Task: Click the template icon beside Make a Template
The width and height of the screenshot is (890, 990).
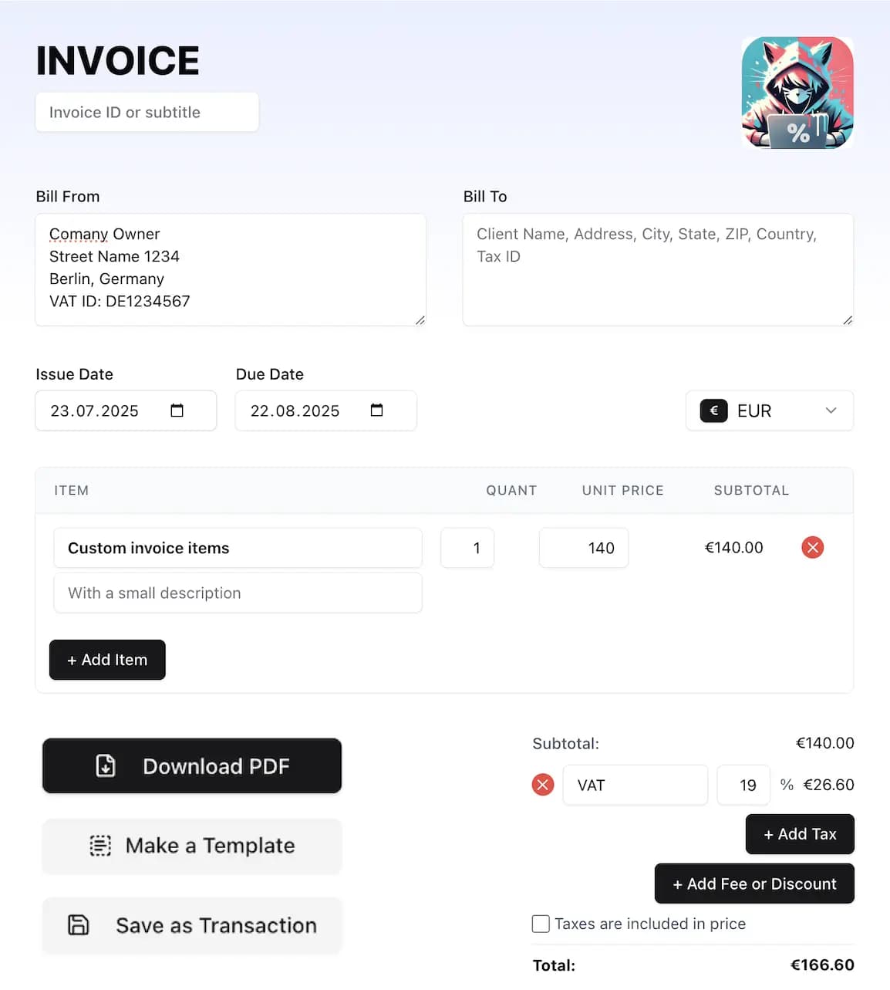Action: 100,846
